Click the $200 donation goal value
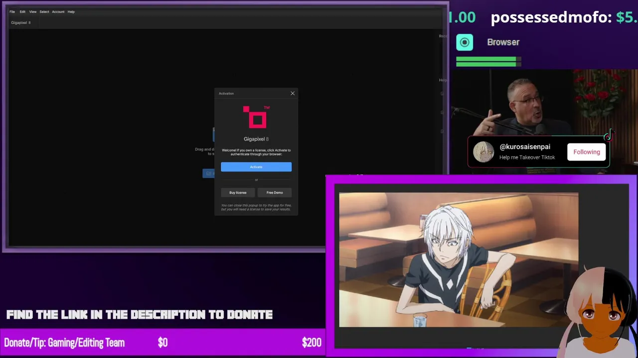Screen dimensions: 638x358 312,343
